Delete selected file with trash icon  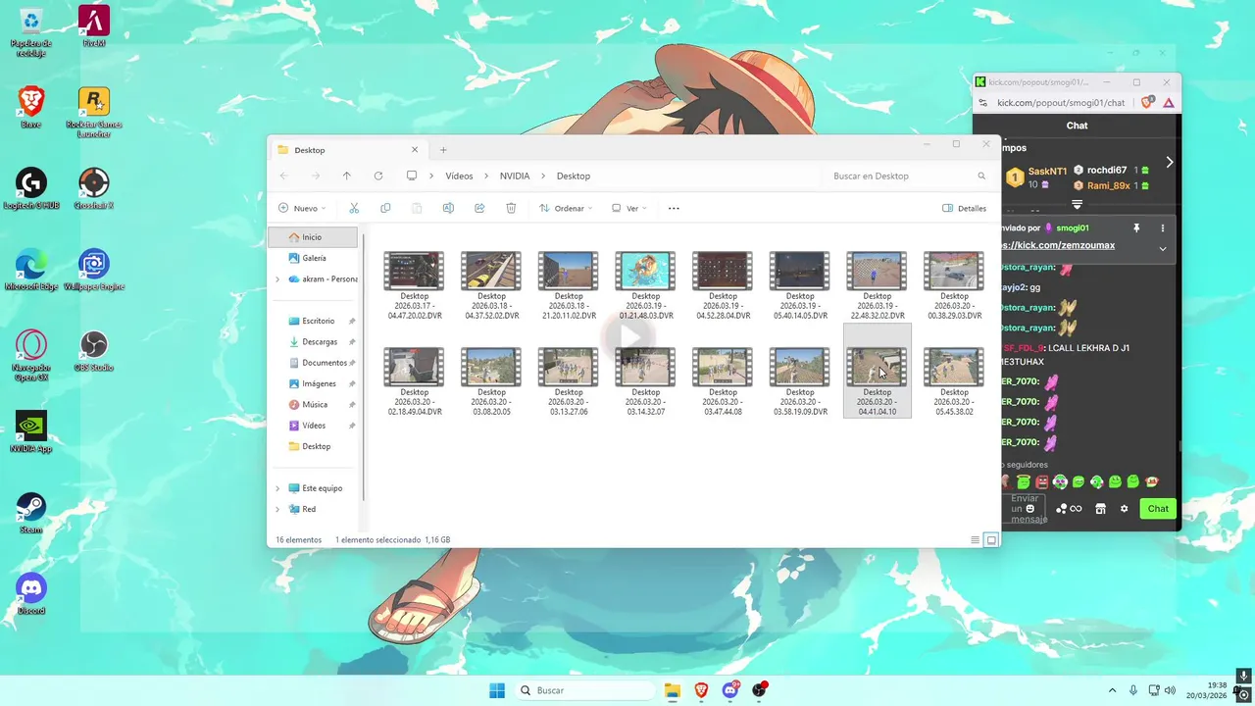click(x=511, y=208)
